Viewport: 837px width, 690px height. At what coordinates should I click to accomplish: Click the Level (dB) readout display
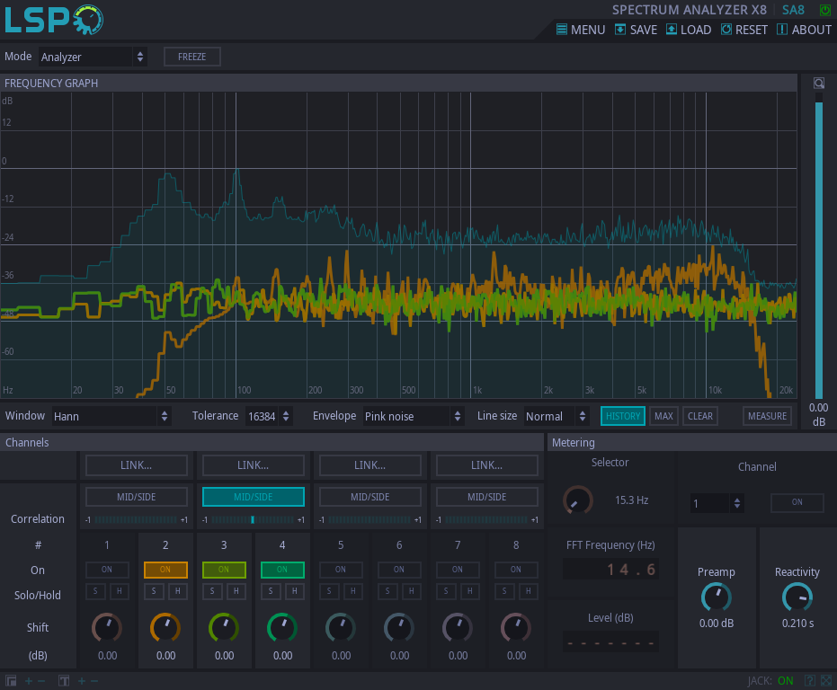[610, 642]
